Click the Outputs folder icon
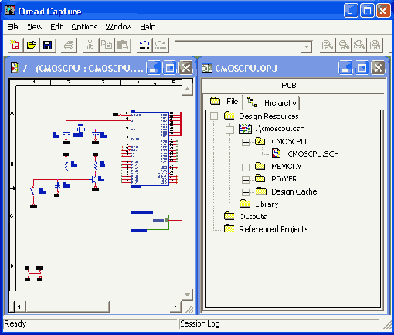Image resolution: width=394 pixels, height=335 pixels. coord(229,216)
